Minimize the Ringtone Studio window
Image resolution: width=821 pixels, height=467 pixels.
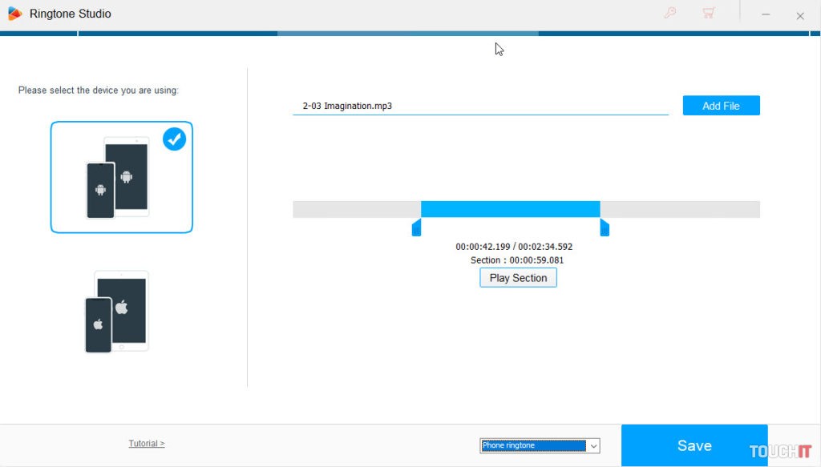(x=766, y=14)
